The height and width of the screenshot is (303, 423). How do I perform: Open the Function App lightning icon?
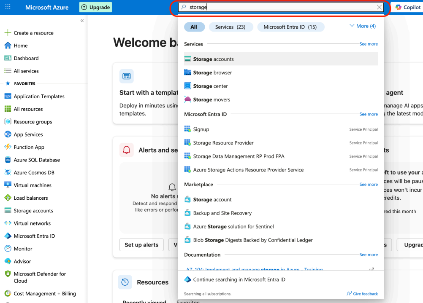click(8, 147)
